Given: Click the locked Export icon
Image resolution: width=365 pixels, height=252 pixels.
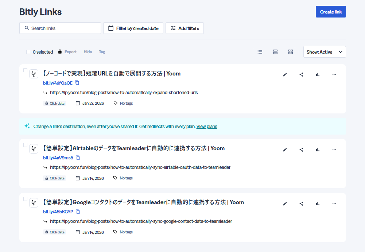Looking at the screenshot, I should (60, 51).
